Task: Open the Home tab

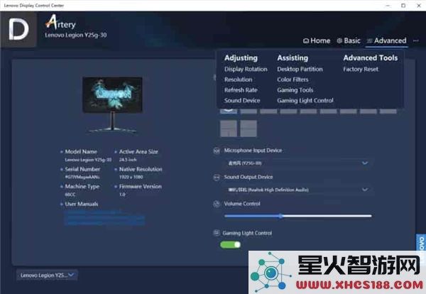Action: (x=317, y=40)
